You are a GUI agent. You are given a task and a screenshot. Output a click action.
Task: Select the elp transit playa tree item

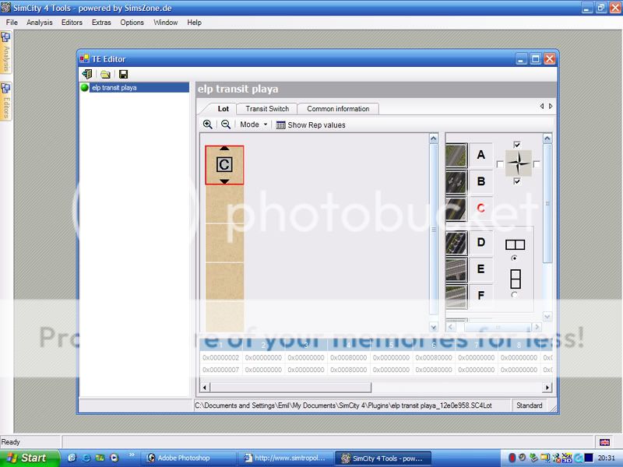[x=114, y=88]
